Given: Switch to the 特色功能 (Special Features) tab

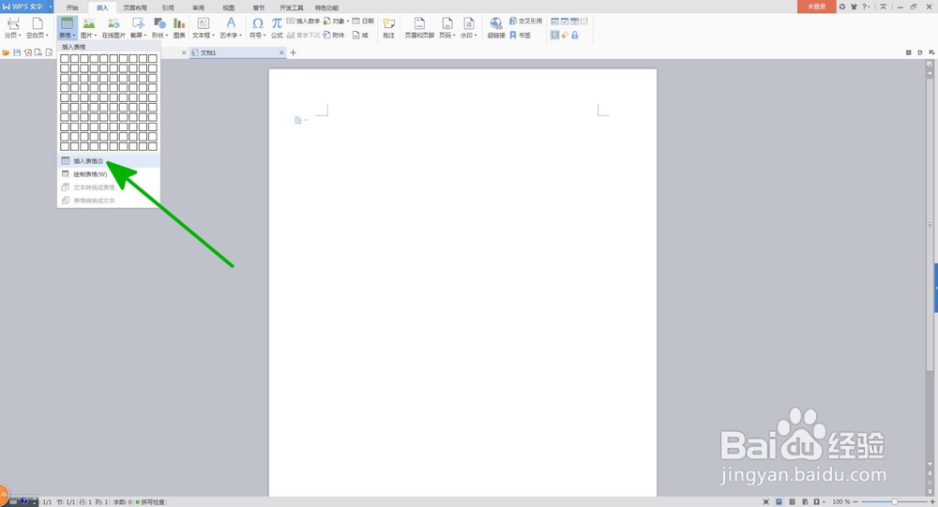Looking at the screenshot, I should (326, 7).
